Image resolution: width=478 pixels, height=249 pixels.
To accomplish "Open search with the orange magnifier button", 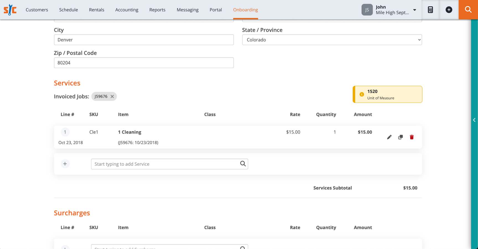I will pos(468,10).
